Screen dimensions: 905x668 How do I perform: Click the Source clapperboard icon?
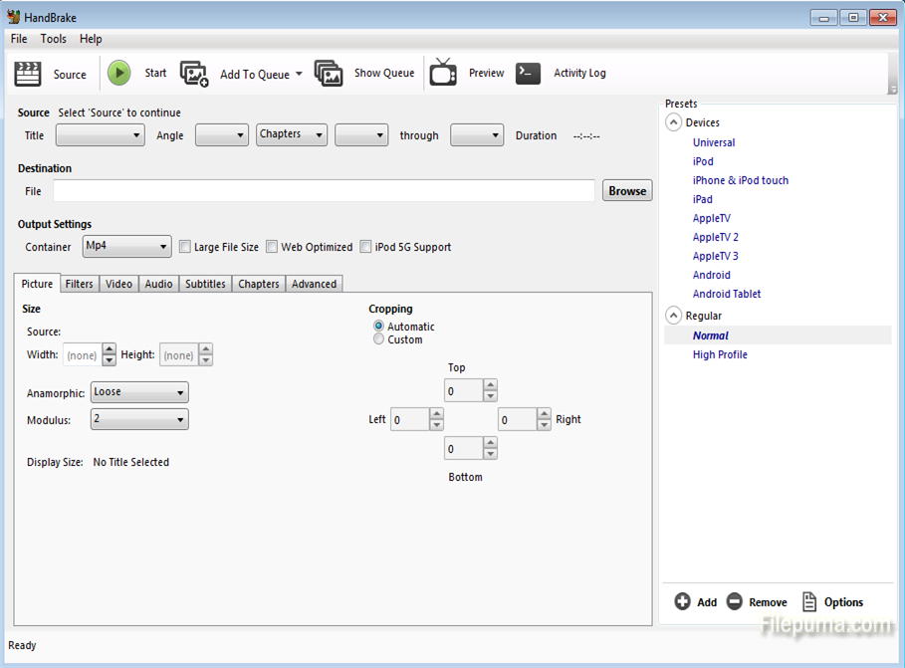tap(28, 74)
